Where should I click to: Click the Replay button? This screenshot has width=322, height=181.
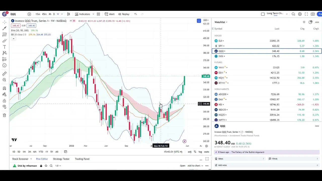124,14
